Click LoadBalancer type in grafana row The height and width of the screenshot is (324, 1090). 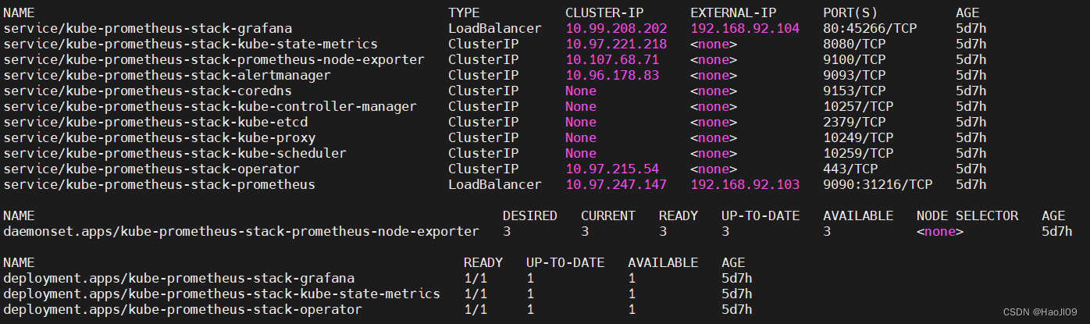(x=495, y=28)
